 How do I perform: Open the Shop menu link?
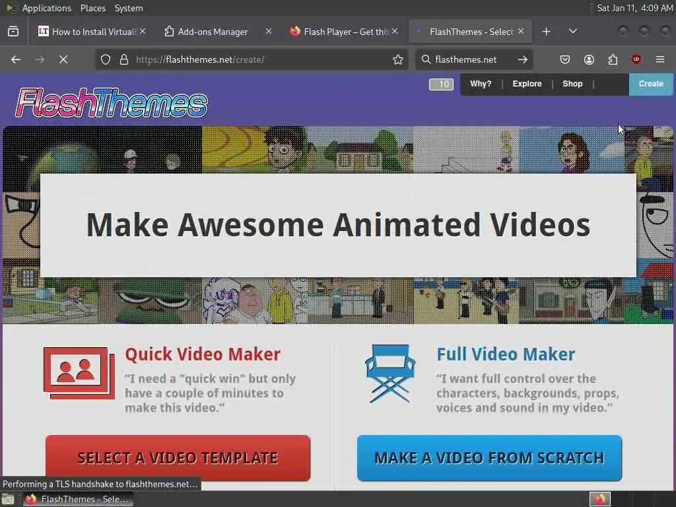point(572,84)
